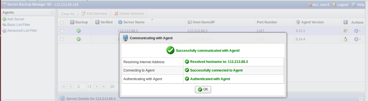368x101 pixels.
Task: Open Actions gear dropdown for Linux server
Action: click(357, 39)
